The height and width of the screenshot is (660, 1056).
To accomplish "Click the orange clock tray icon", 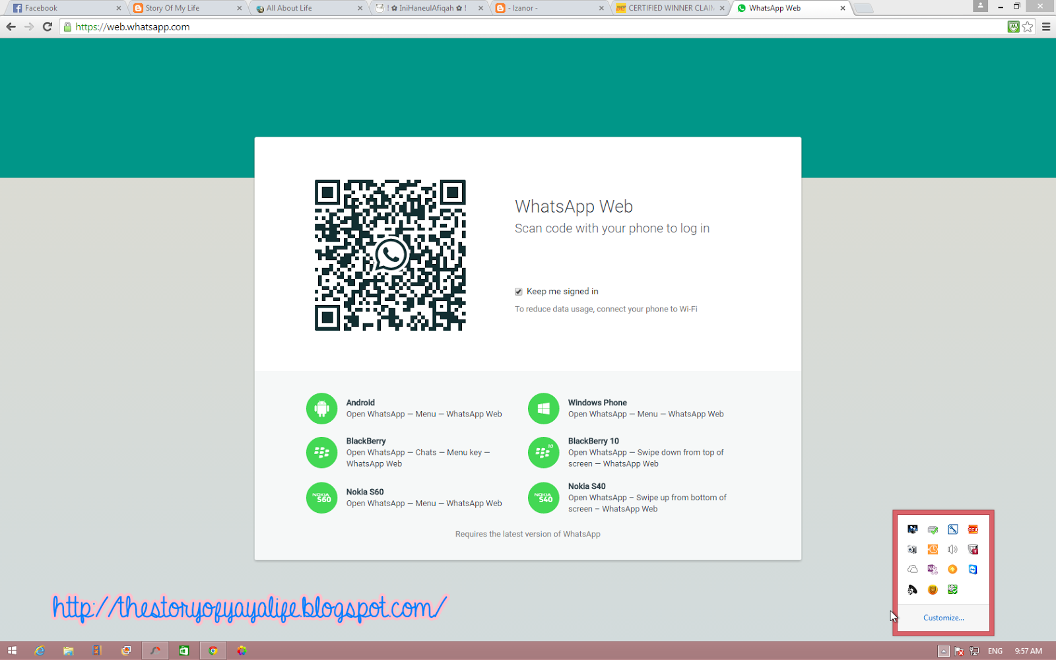I will pyautogui.click(x=933, y=549).
